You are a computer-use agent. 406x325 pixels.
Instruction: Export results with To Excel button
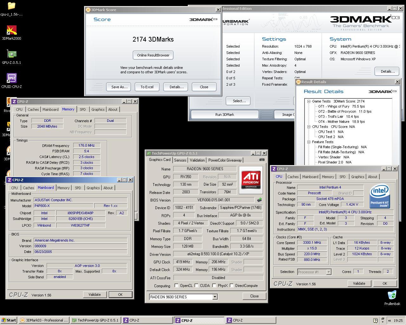[147, 87]
